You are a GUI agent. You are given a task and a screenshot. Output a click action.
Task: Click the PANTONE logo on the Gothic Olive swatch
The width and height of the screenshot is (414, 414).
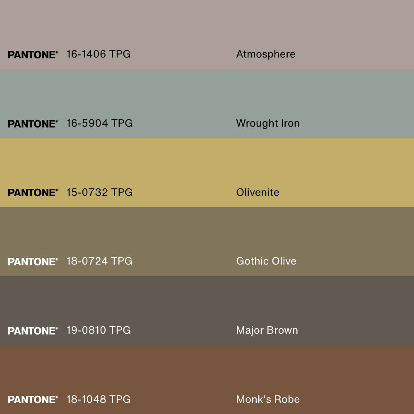coord(33,262)
